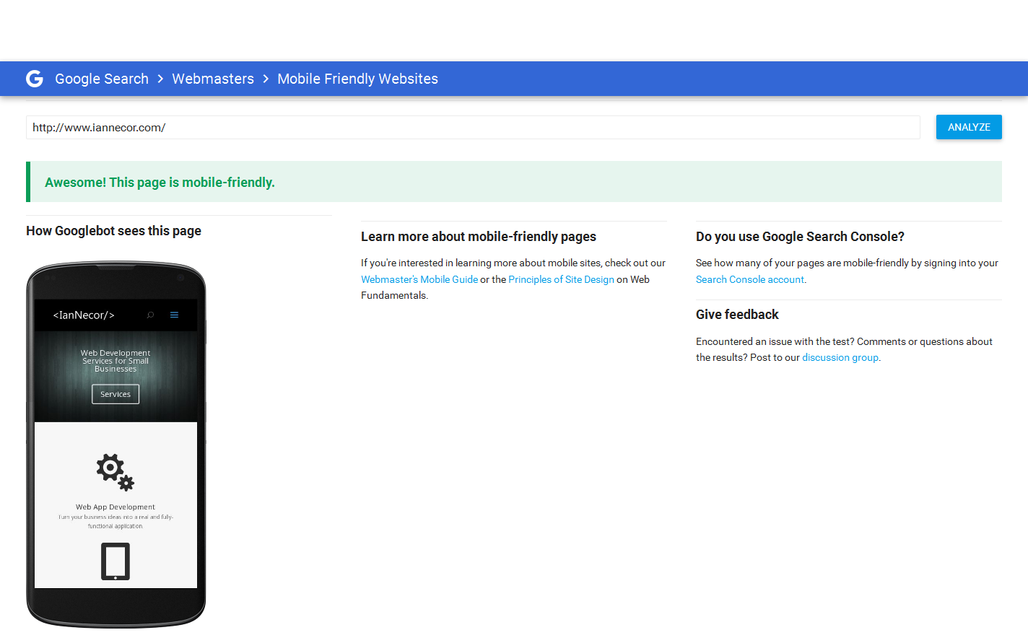
Task: Click How Googlebot sees this page heading
Action: point(113,231)
